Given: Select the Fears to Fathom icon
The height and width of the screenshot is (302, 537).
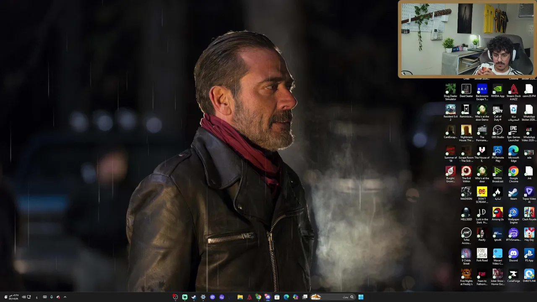Looking at the screenshot, I should 482,277.
